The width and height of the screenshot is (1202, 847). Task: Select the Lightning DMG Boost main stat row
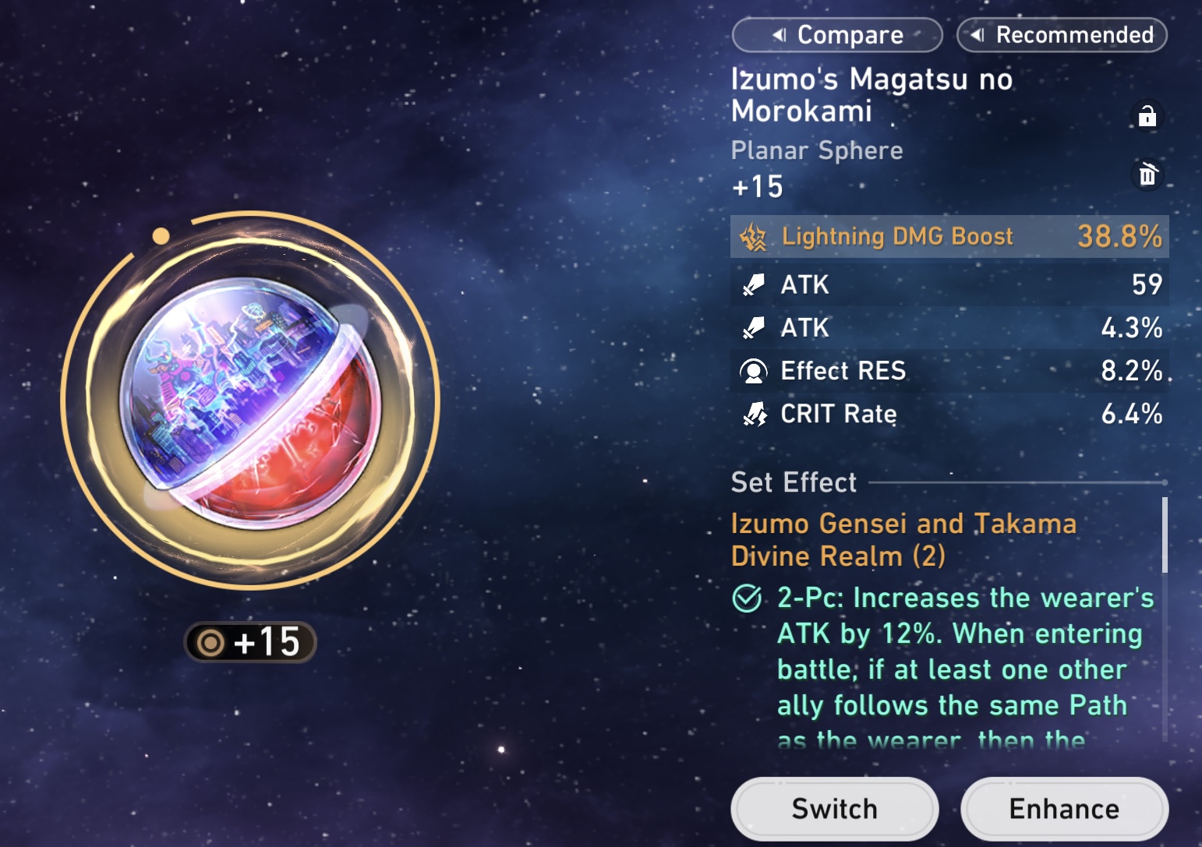949,236
